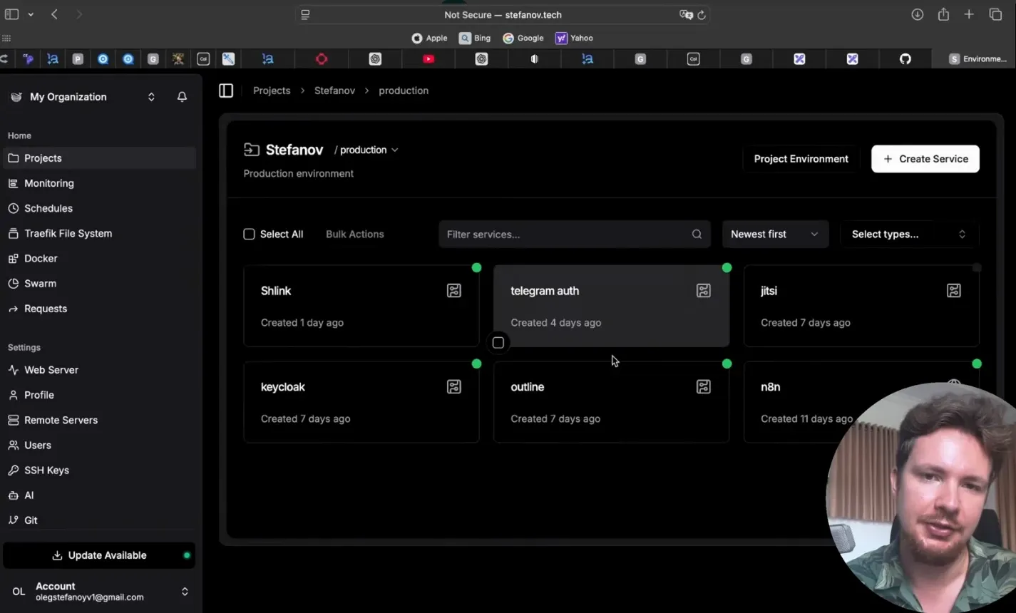This screenshot has width=1016, height=613.
Task: Open the Select types dropdown
Action: click(908, 235)
